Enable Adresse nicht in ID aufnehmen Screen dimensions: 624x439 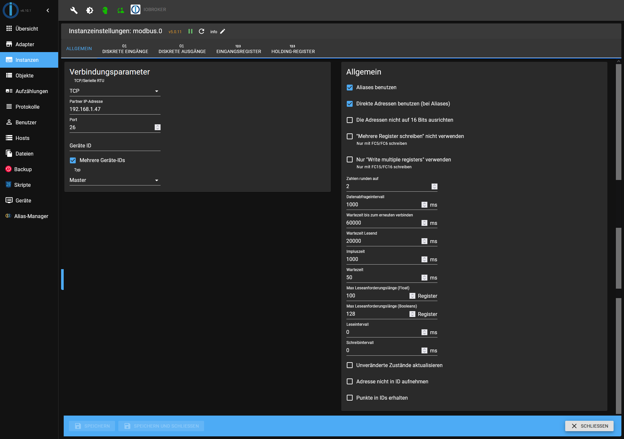[x=350, y=382]
